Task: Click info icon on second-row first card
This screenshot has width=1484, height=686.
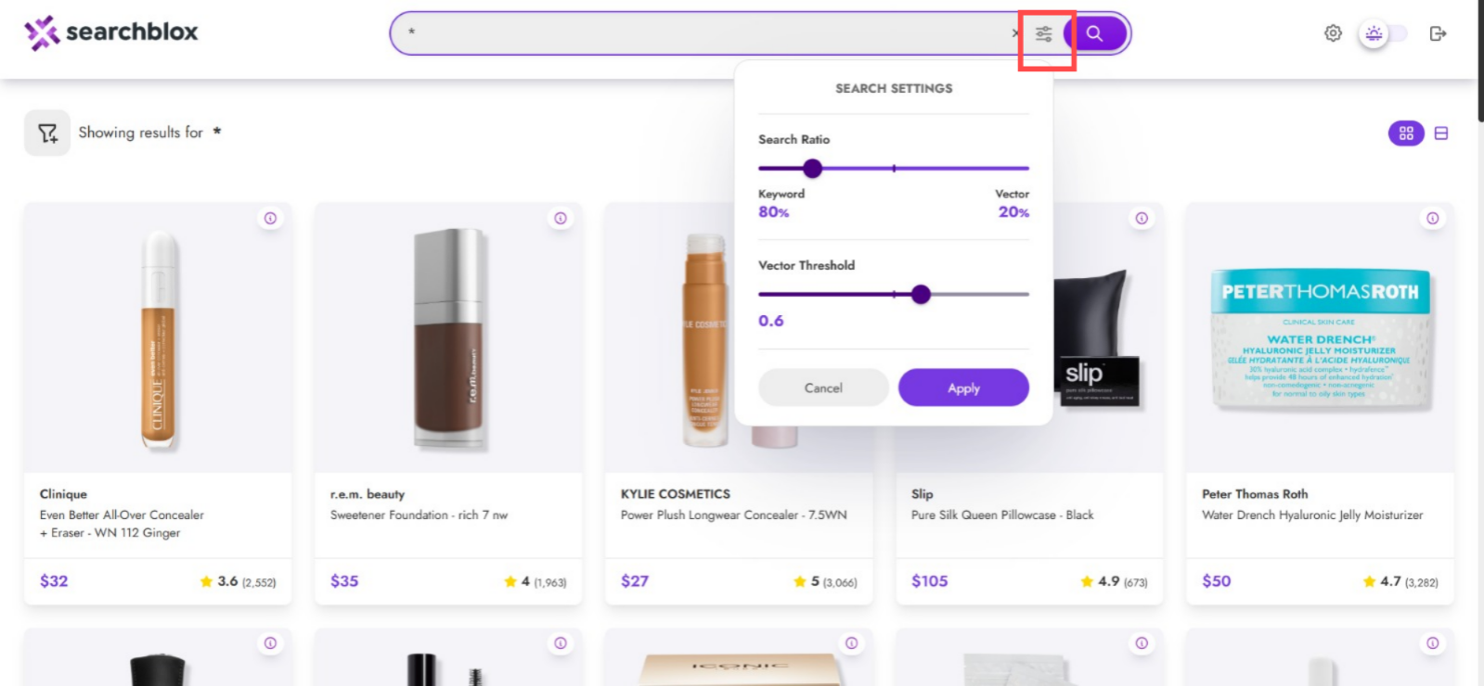Action: tap(270, 643)
